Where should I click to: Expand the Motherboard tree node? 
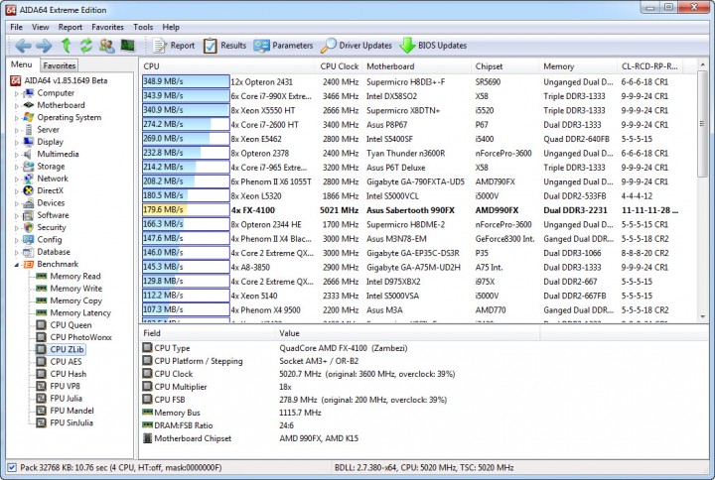coord(17,106)
